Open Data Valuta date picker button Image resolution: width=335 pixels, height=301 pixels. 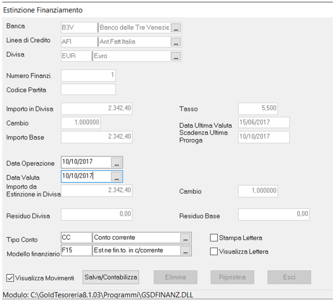point(116,176)
